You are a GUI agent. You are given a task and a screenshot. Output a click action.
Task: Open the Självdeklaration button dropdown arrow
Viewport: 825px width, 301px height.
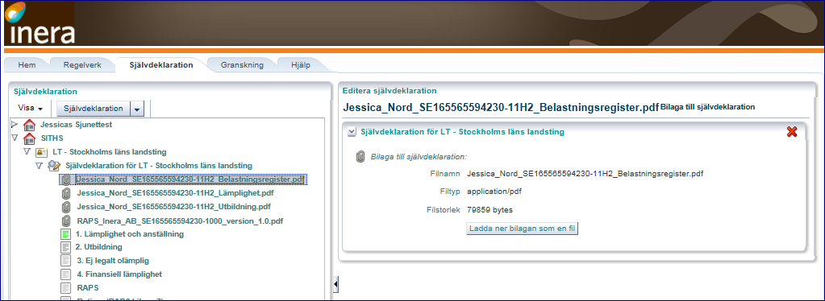click(137, 109)
